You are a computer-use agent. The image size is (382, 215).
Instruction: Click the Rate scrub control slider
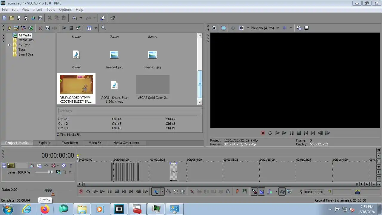48,190
